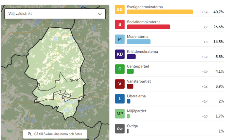Click the +0,6 change figure
Image resolution: width=229 pixels, height=140 pixels.
pos(204,87)
